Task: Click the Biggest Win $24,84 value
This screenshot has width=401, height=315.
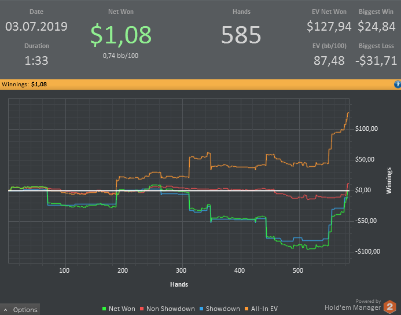Action: point(377,27)
